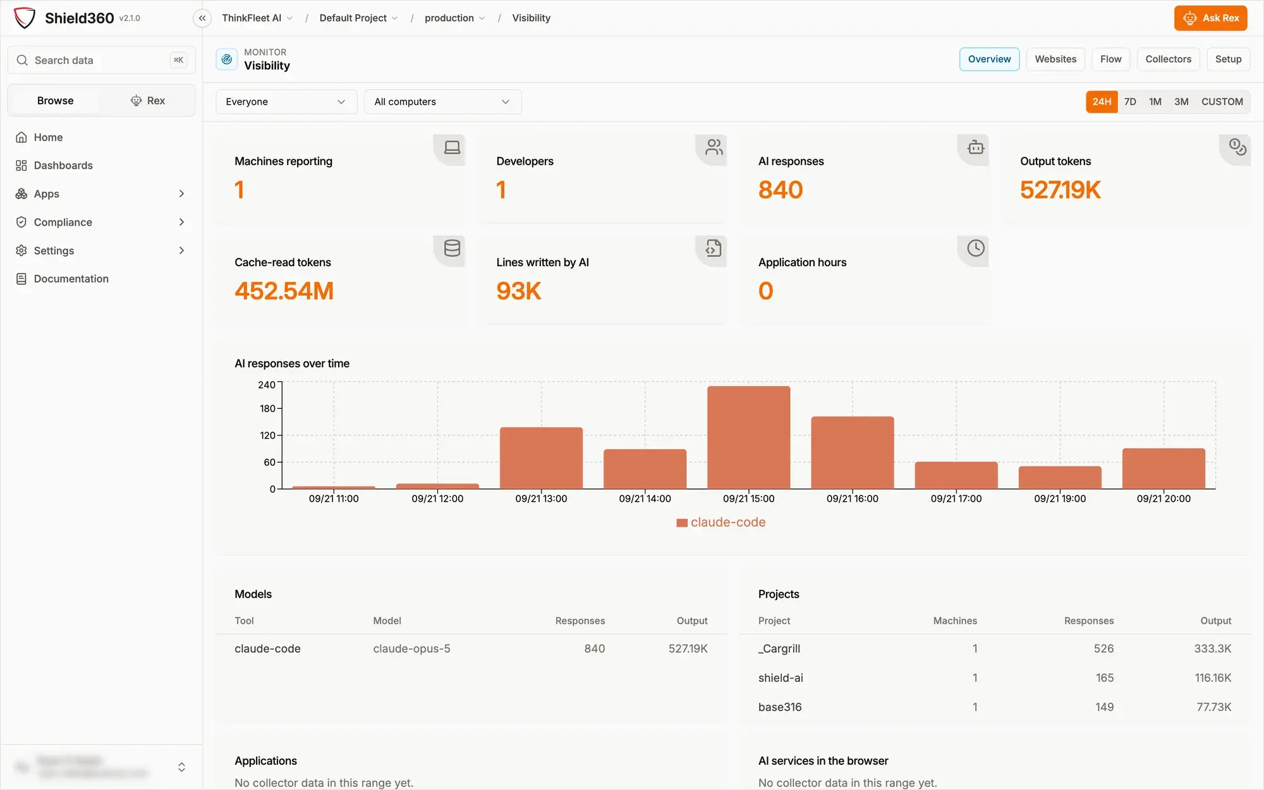Click the Visibility monitor target icon
The width and height of the screenshot is (1264, 790).
227,59
